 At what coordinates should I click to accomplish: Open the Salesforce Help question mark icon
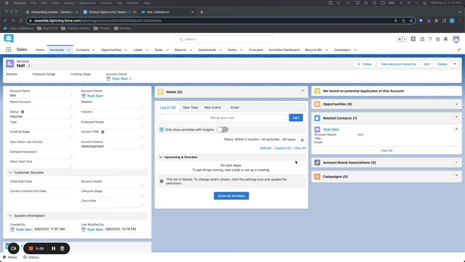(430, 39)
